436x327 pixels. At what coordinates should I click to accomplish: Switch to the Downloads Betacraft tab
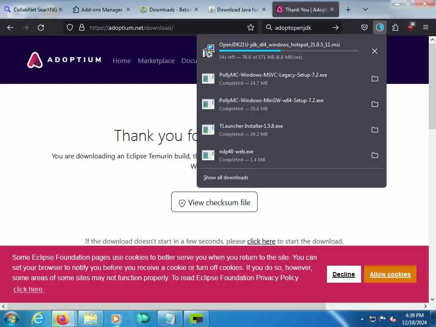(169, 10)
